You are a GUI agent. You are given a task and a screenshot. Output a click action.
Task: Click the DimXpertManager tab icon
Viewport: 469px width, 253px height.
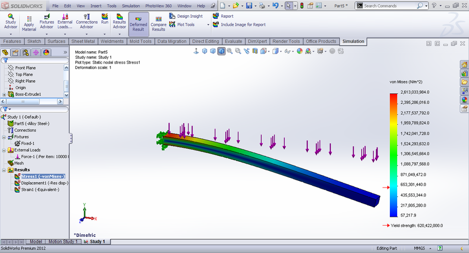pos(36,52)
